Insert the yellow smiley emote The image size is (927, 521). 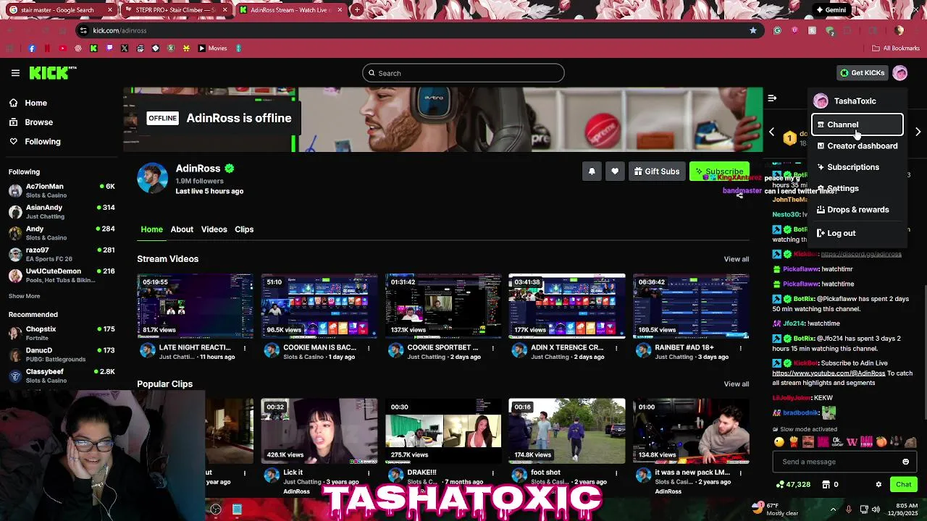[x=779, y=442]
